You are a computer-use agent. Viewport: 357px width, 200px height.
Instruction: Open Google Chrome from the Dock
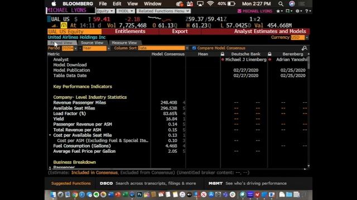pos(75,194)
